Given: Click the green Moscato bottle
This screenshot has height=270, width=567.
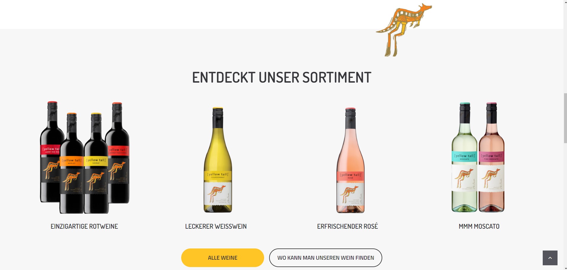Looking at the screenshot, I should click(464, 157).
